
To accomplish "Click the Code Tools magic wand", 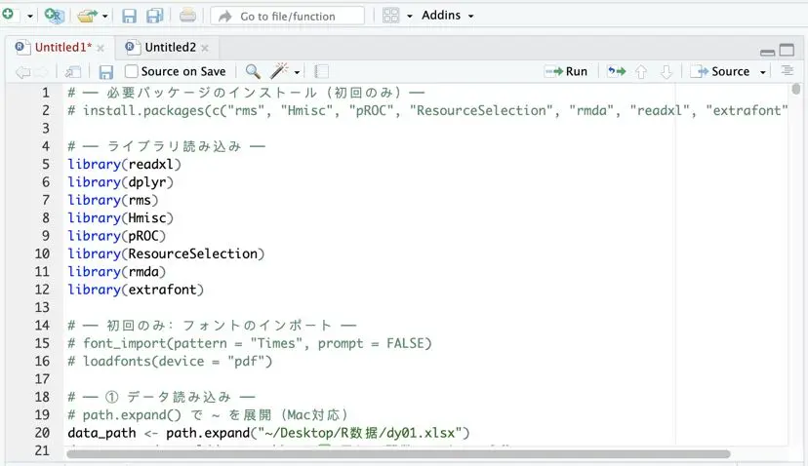I will pyautogui.click(x=279, y=71).
